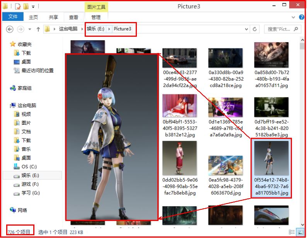Expand the ribbon with chevron arrow
307x238 pixels.
[293, 17]
